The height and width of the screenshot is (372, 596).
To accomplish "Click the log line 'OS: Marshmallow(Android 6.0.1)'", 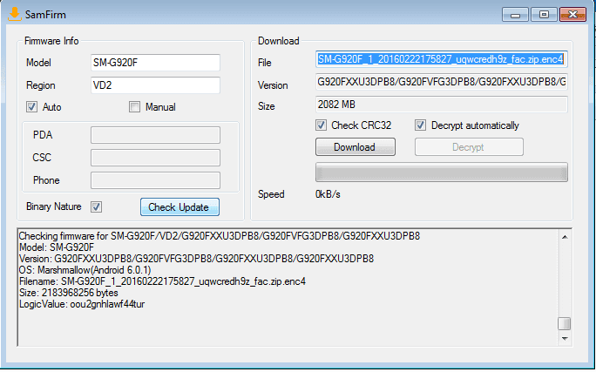I will pyautogui.click(x=85, y=270).
